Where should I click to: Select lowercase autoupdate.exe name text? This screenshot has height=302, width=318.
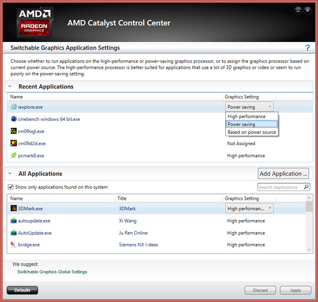(x=34, y=221)
